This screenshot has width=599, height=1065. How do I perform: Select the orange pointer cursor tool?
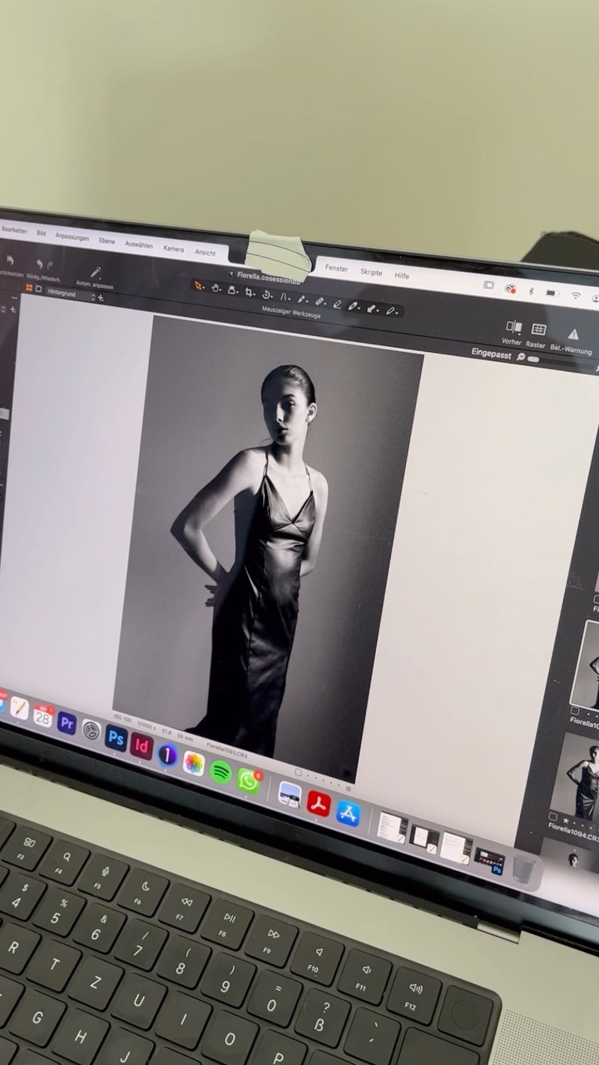pyautogui.click(x=199, y=285)
